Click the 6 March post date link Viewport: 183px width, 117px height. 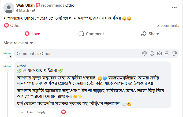tap(23, 11)
